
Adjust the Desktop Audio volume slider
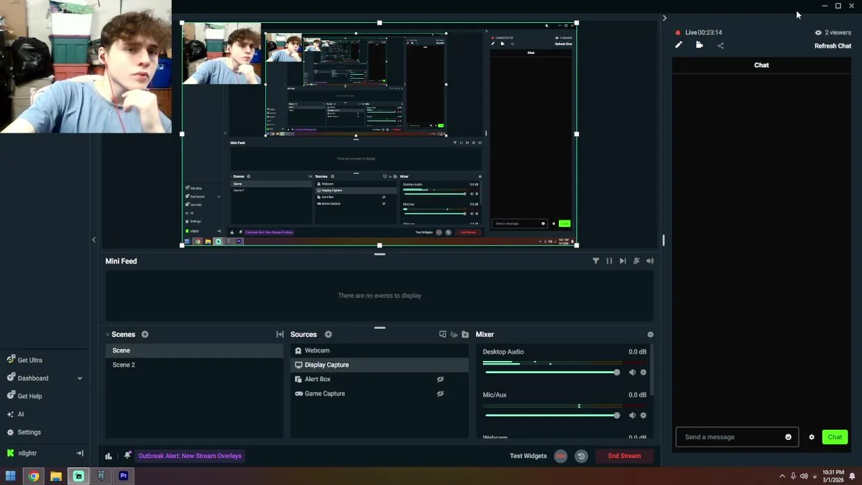tap(551, 373)
